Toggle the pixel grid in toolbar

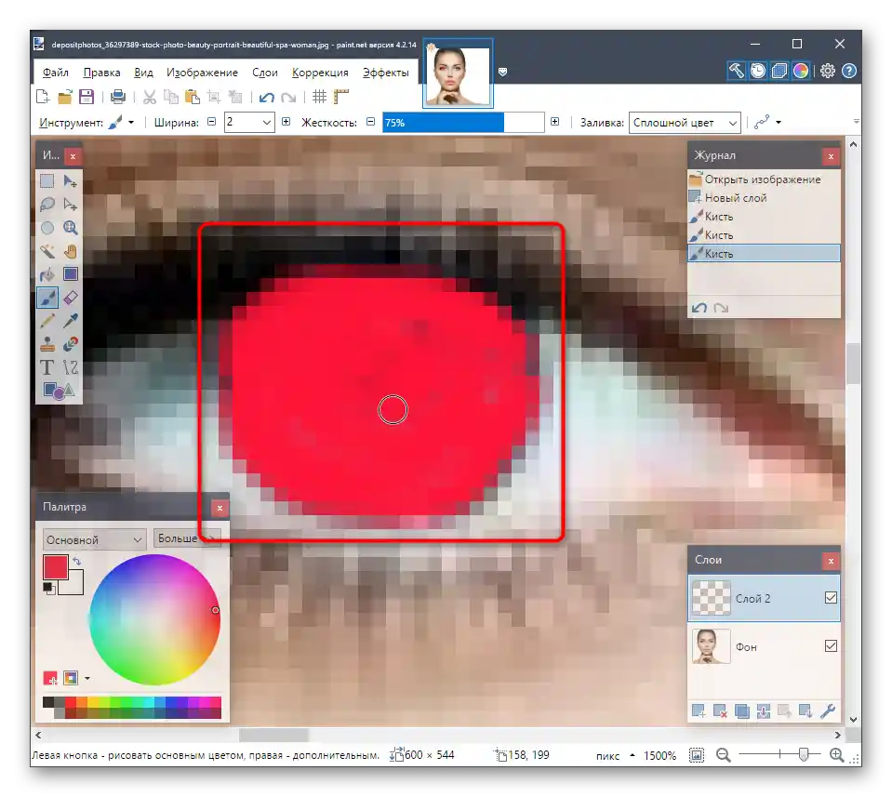(319, 97)
